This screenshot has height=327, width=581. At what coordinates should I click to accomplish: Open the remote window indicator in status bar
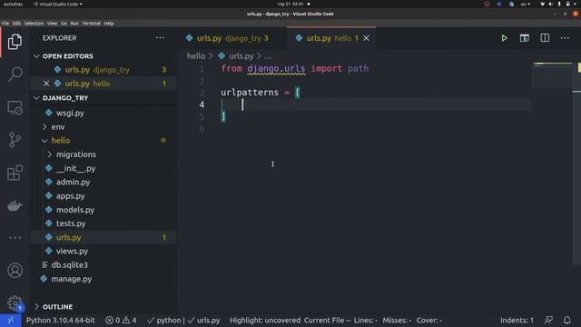[10, 321]
